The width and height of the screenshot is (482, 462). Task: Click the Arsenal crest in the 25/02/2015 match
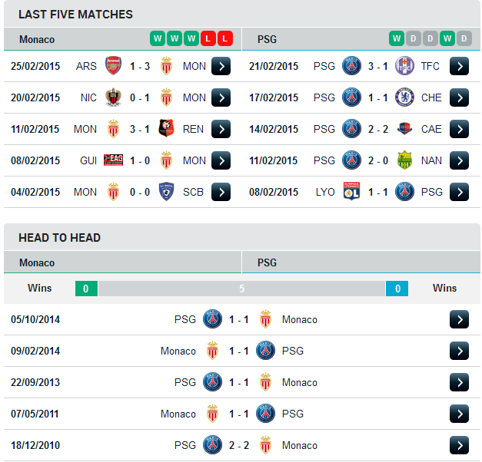pyautogui.click(x=113, y=65)
